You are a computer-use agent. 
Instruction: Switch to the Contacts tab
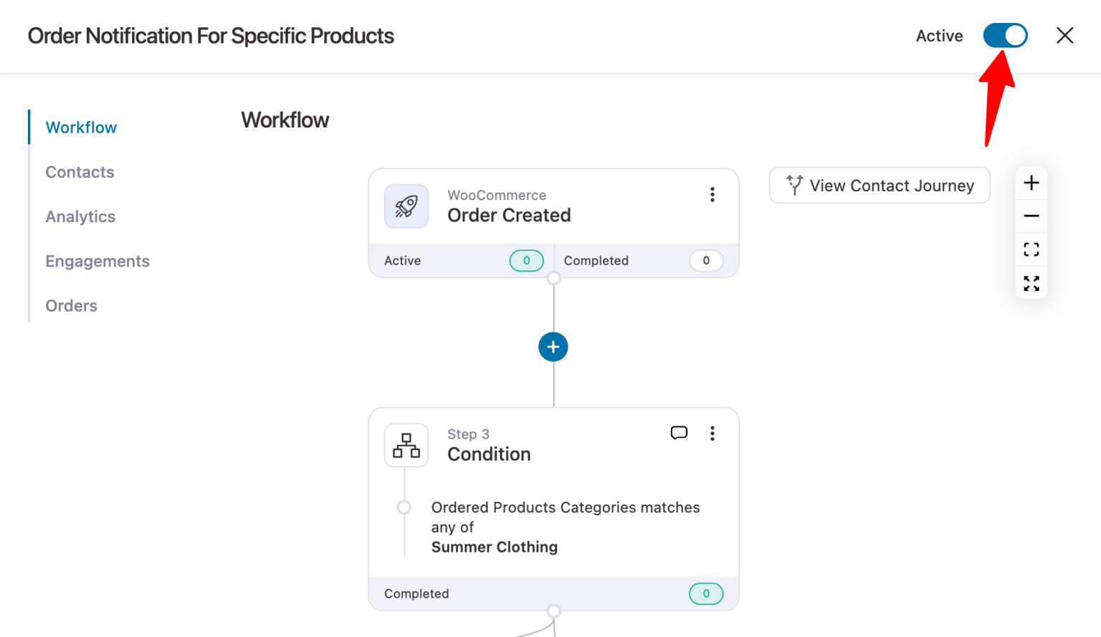(x=80, y=172)
